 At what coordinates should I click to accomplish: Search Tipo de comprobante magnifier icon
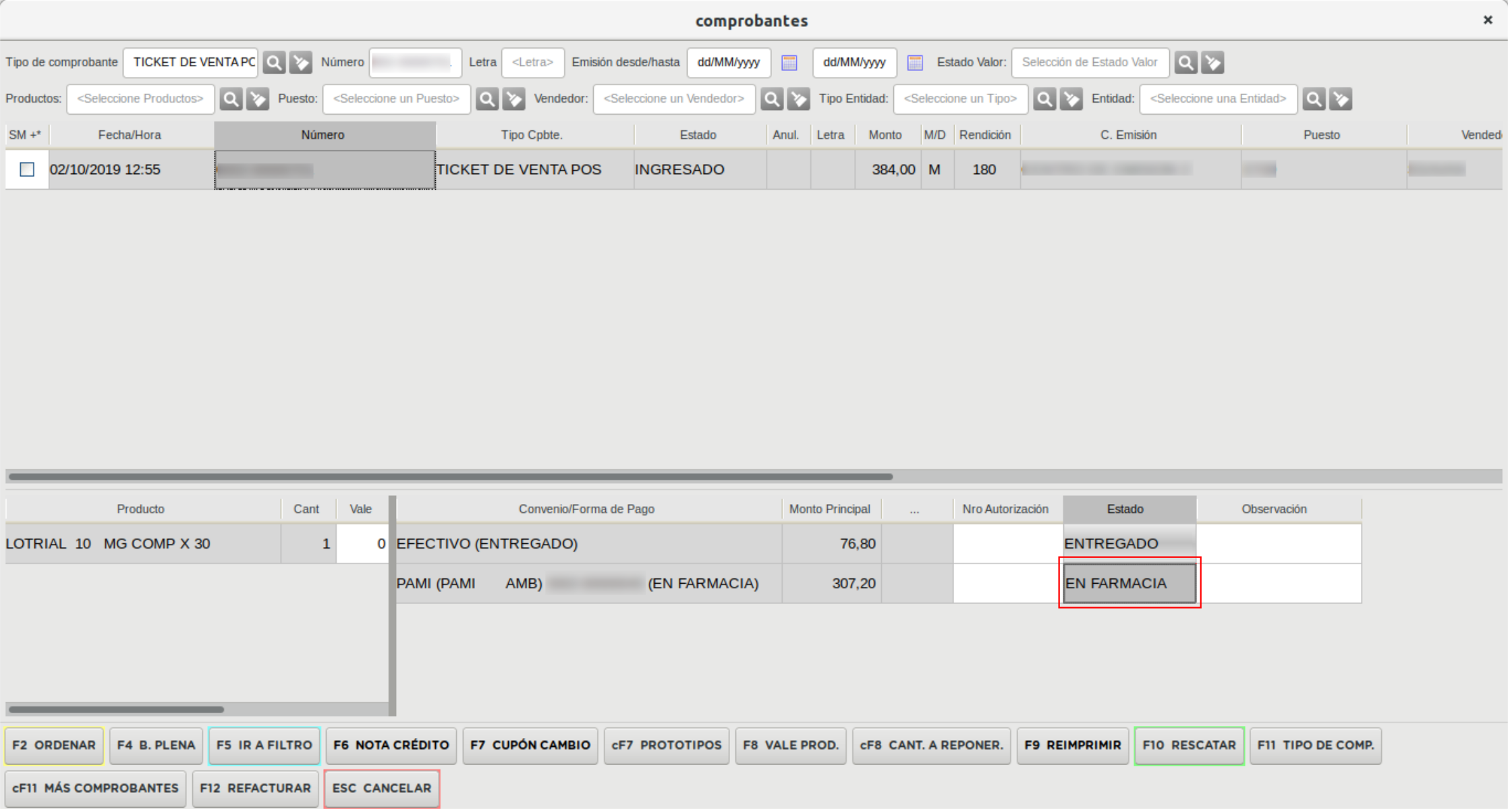274,63
